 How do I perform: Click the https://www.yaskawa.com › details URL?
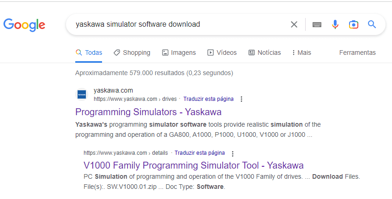[x=126, y=153]
